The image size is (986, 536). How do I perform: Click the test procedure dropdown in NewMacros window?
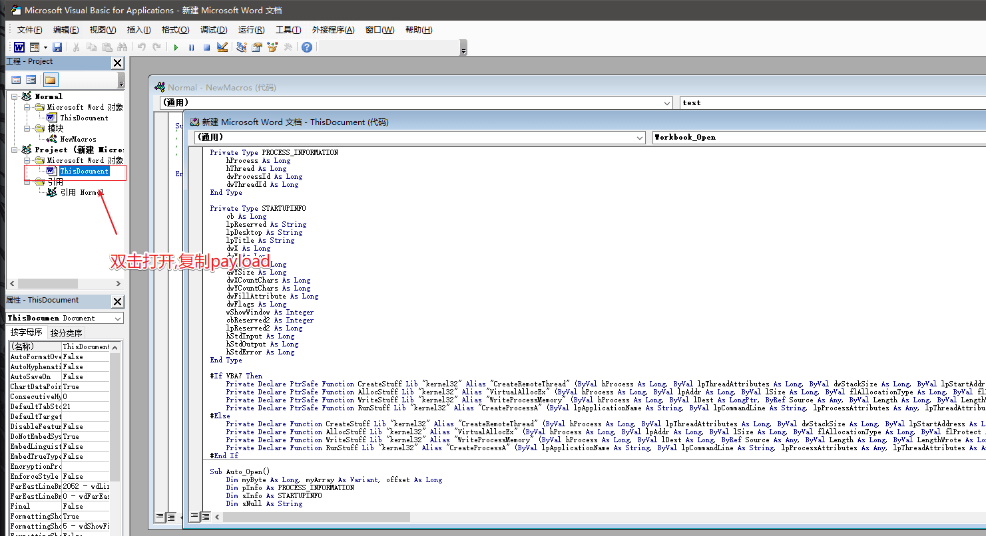pos(833,103)
